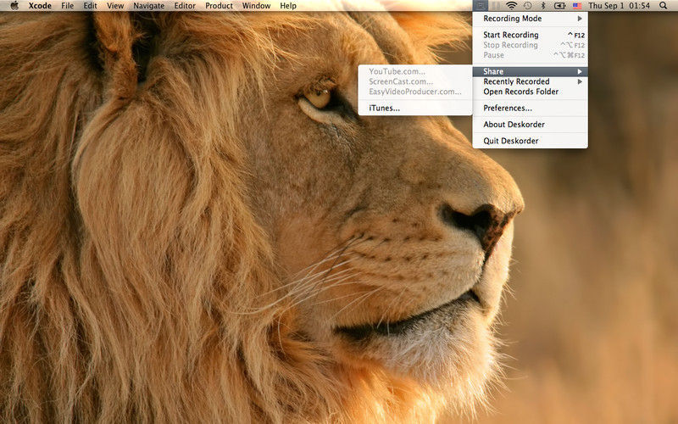
Task: Click the pause-bars menu bar icon
Action: pyautogui.click(x=496, y=6)
